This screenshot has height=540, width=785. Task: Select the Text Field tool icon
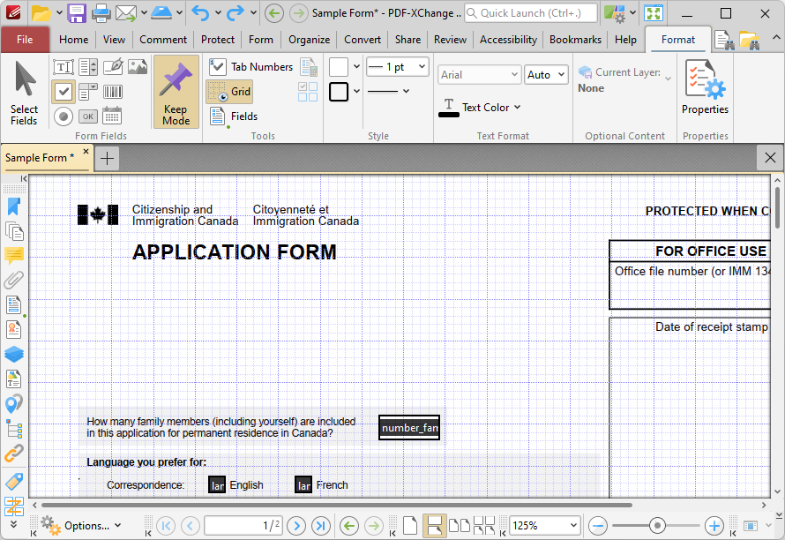(x=64, y=67)
